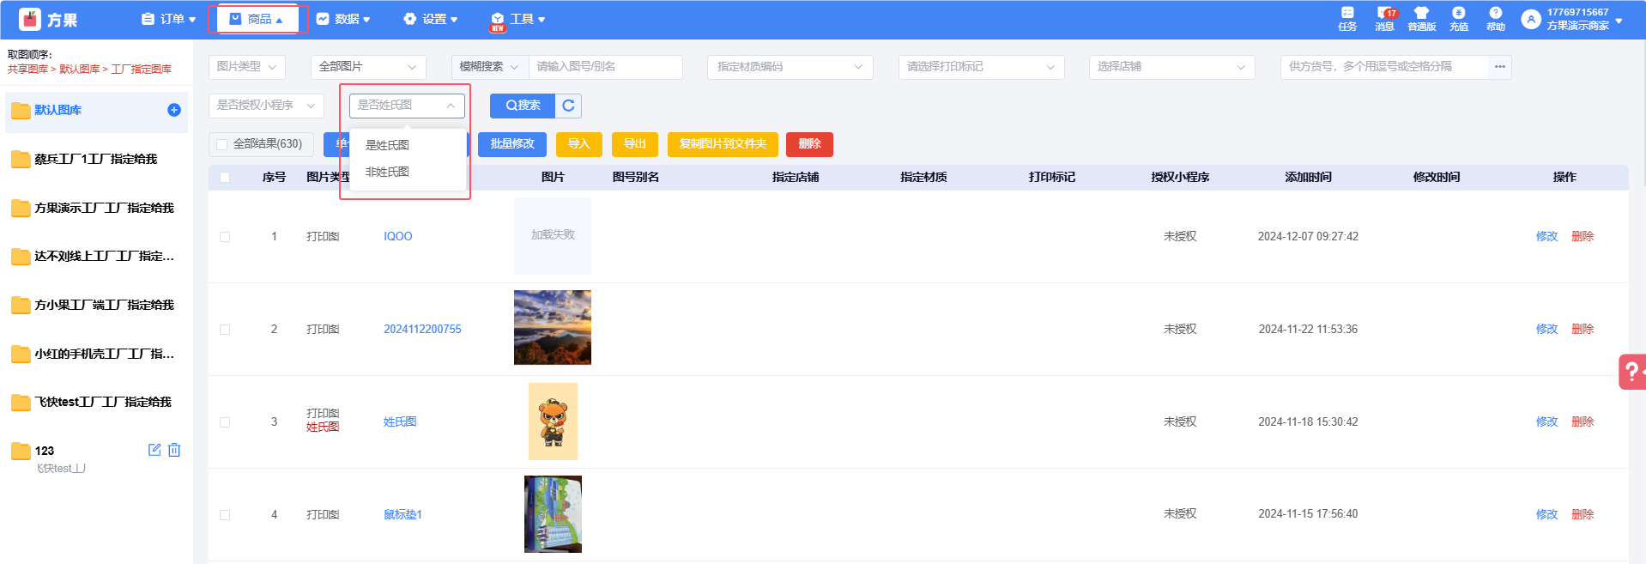Open the 选择店铺 dropdown
The width and height of the screenshot is (1646, 564).
[x=1172, y=67]
